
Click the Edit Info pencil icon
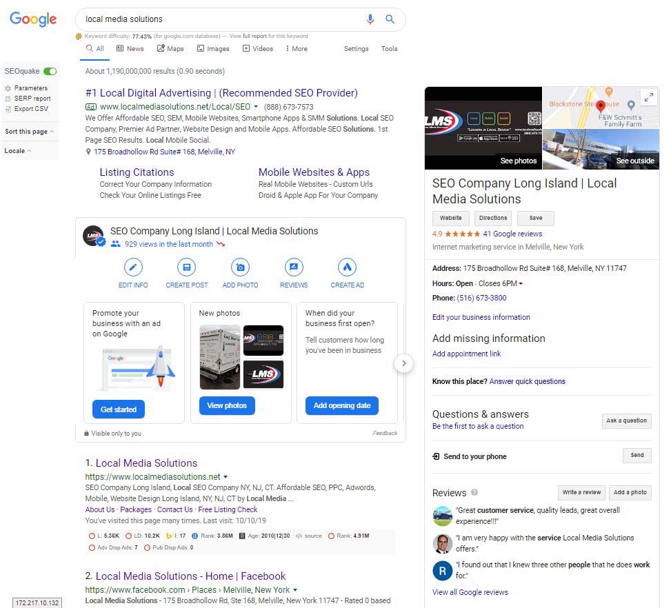(x=132, y=267)
